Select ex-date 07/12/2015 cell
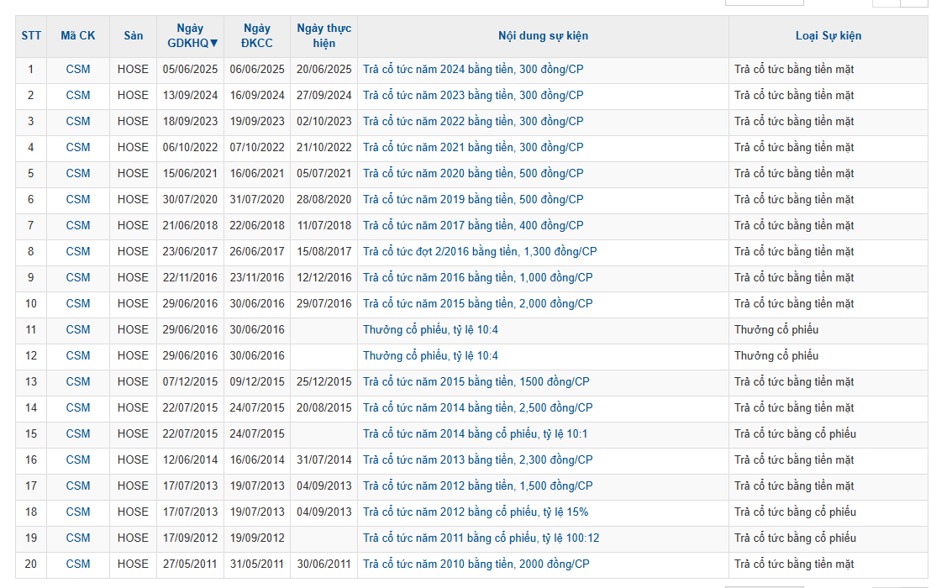This screenshot has height=588, width=931. pyautogui.click(x=190, y=382)
